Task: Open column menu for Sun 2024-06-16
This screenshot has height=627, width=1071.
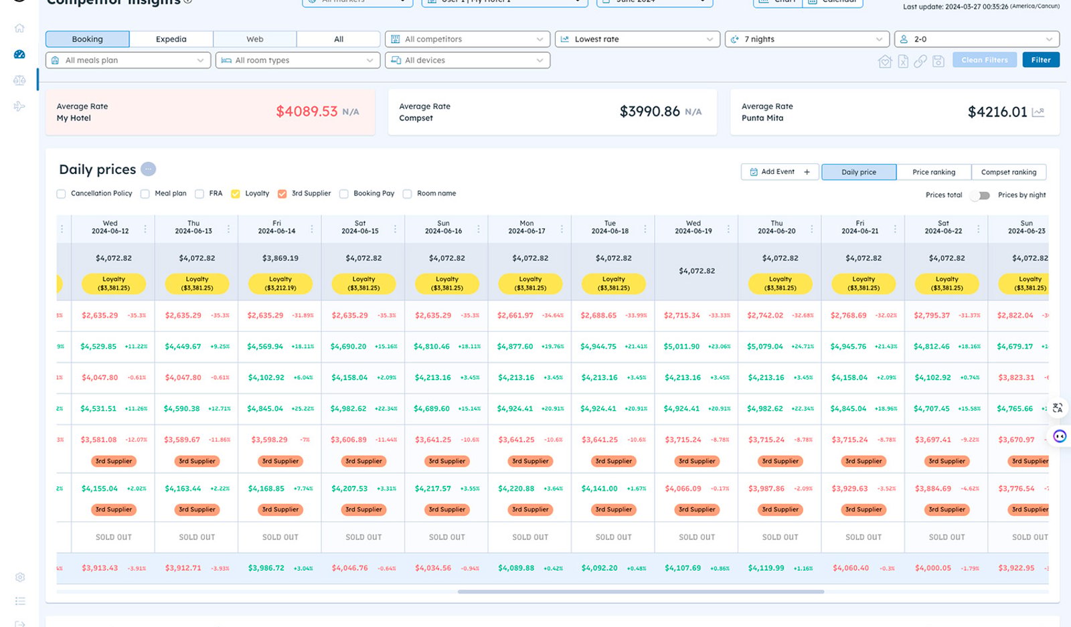Action: tap(479, 229)
